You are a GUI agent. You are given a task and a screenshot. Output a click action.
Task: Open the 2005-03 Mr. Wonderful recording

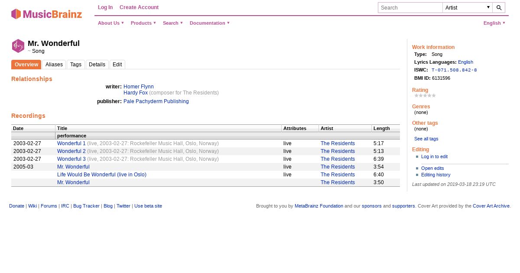click(x=73, y=167)
